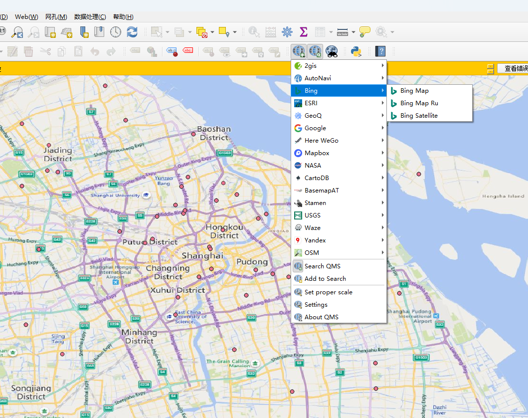This screenshot has height=418, width=528.
Task: Click the New Spatial Bookmark icon
Action: (84, 32)
